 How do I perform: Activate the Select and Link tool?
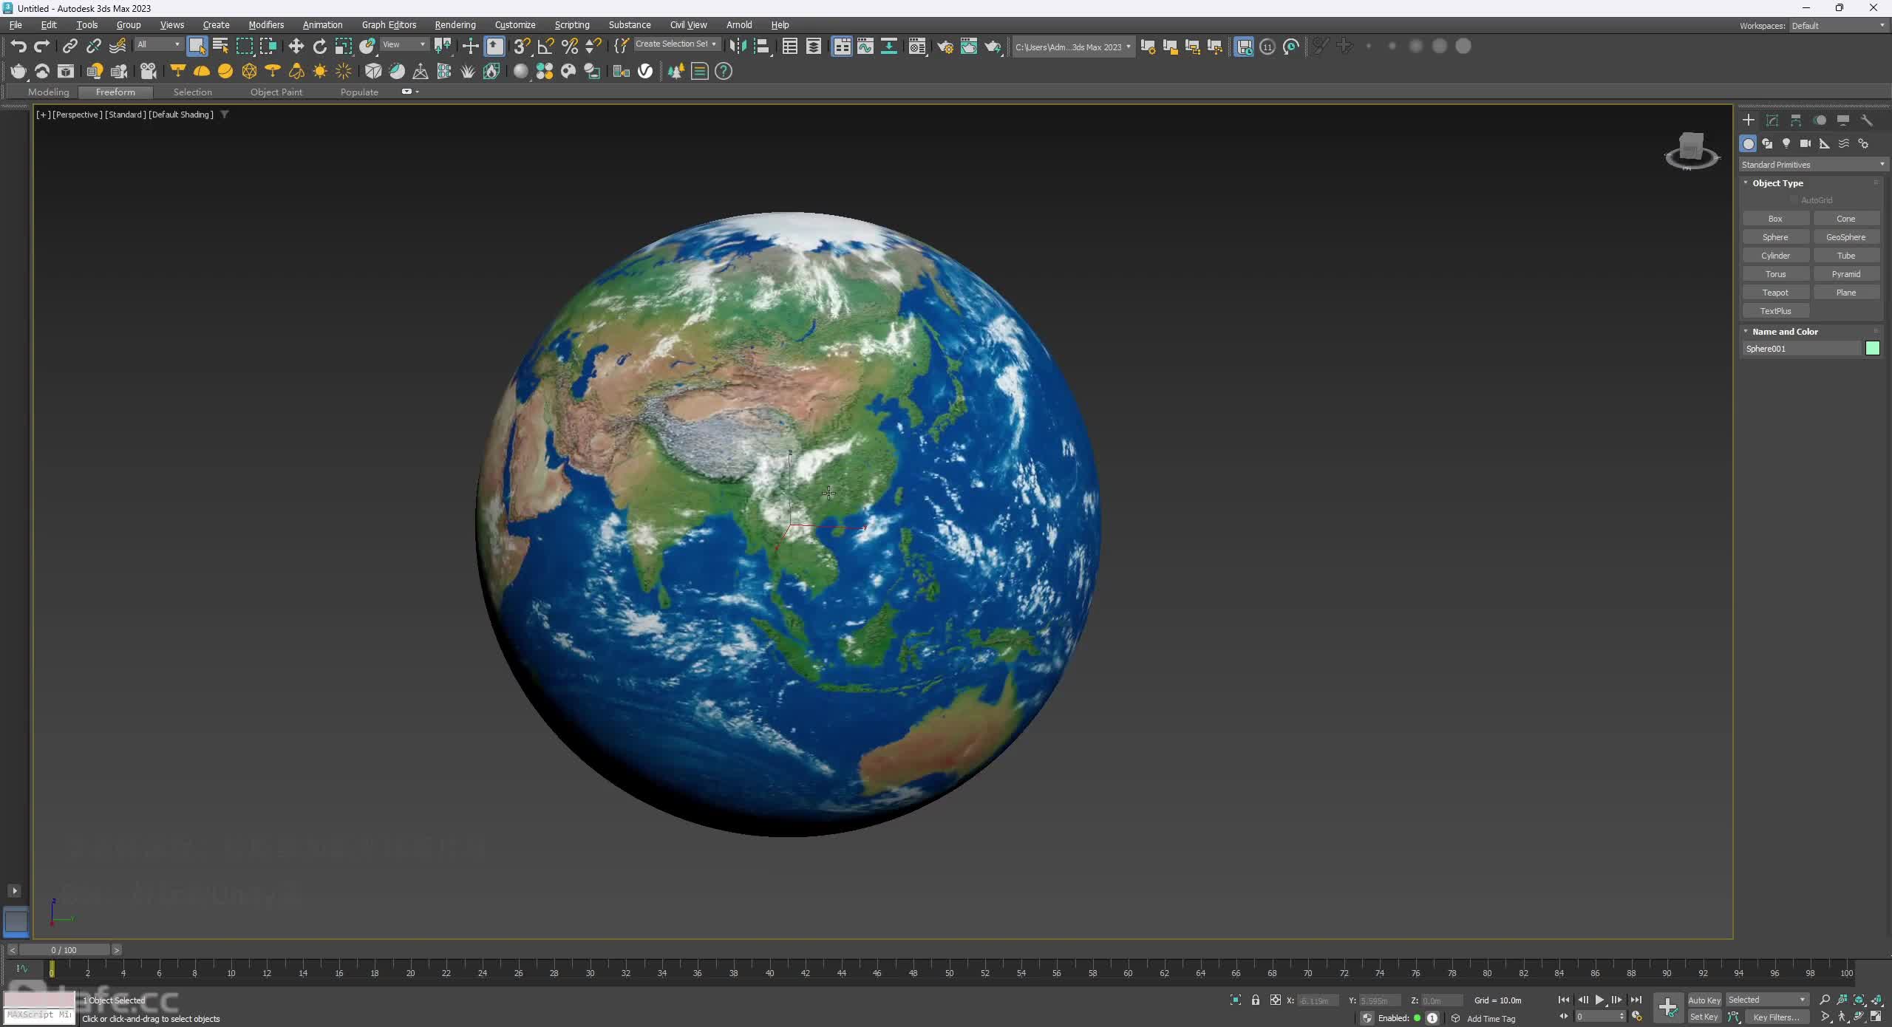pos(69,47)
